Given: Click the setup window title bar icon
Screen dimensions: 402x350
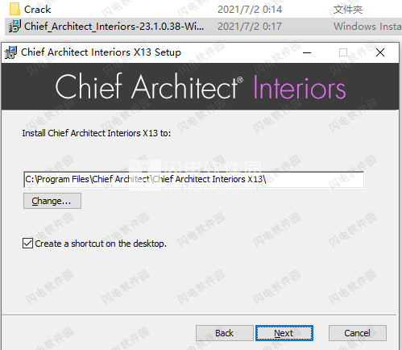Looking at the screenshot, I should (x=10, y=52).
